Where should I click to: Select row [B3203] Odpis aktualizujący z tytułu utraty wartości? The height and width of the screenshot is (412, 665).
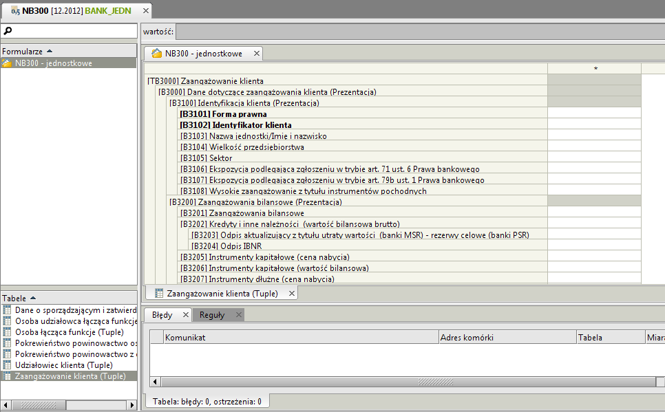[368, 235]
